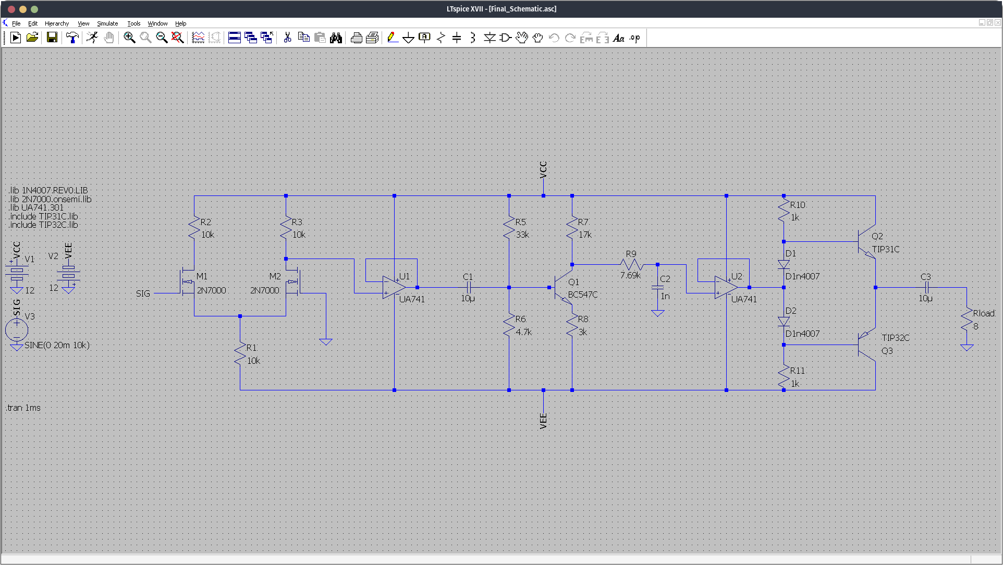Click the Print icon
The height and width of the screenshot is (565, 1003).
(x=372, y=38)
